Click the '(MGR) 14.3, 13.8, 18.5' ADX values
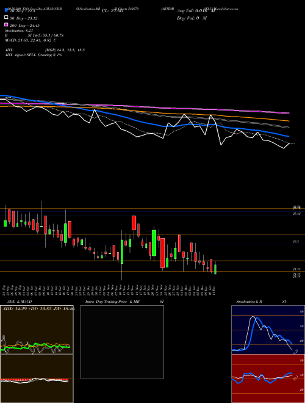This screenshot has height=403, width=305. pyautogui.click(x=65, y=50)
